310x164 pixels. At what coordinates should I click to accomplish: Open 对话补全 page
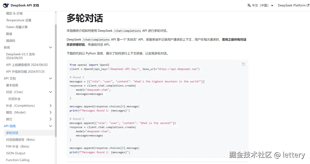pos(14,99)
